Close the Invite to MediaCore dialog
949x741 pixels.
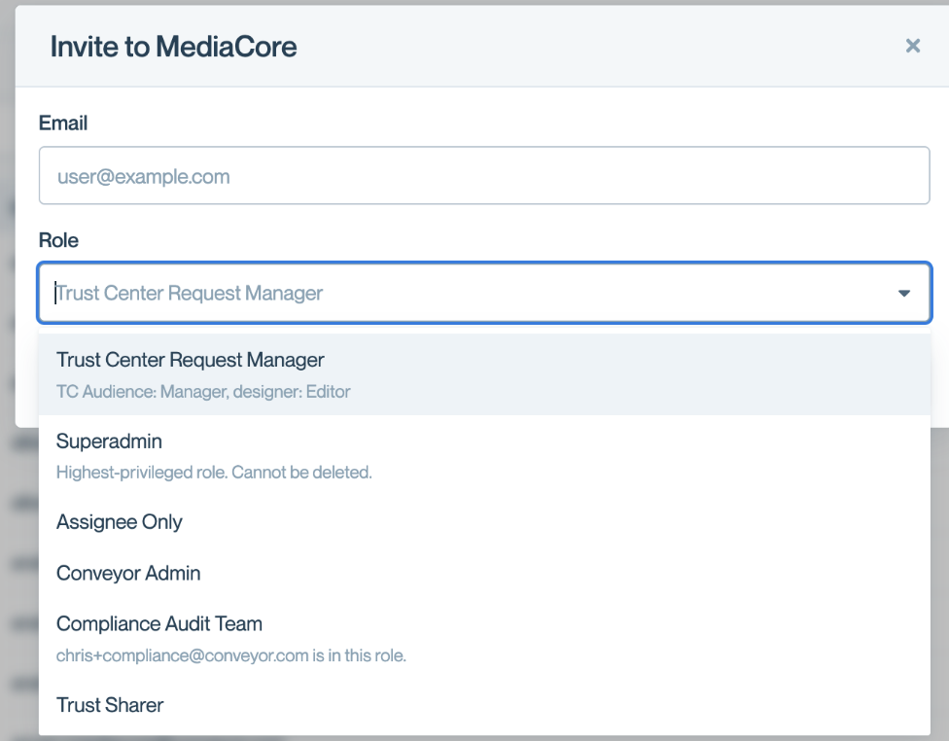(912, 46)
